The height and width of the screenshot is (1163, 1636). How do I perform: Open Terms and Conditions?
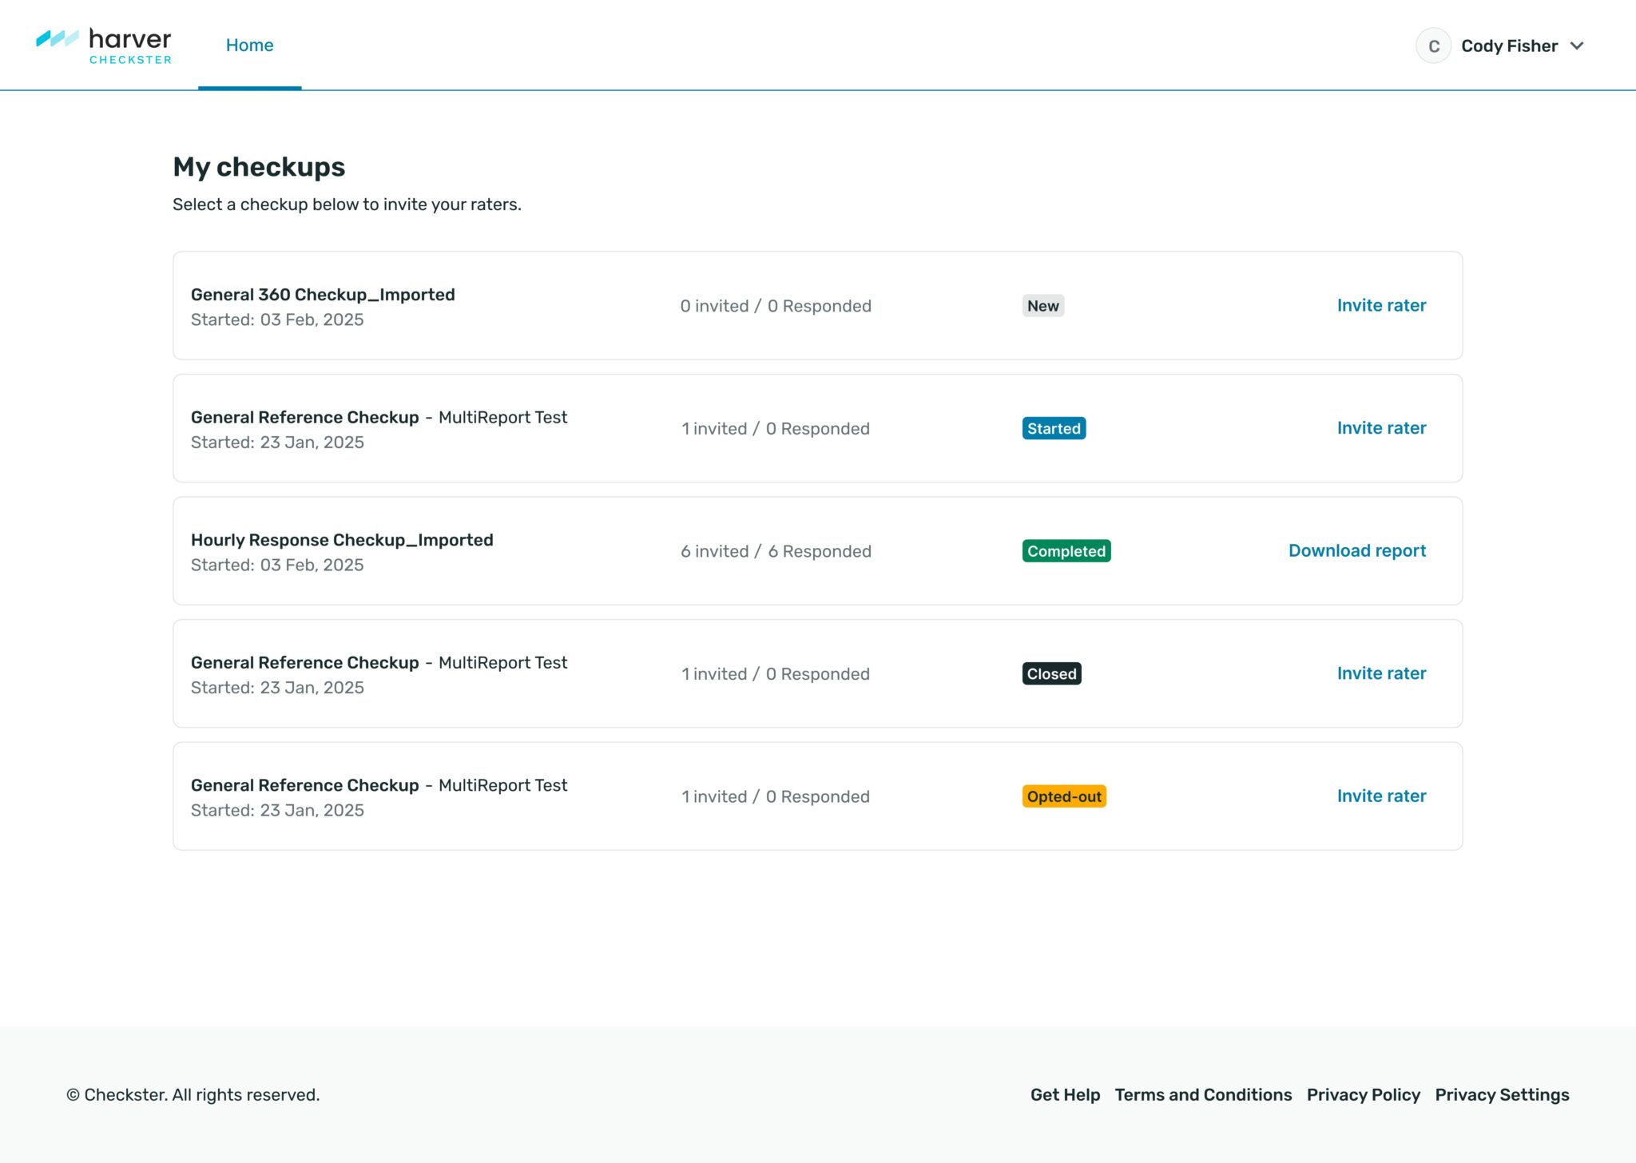[1203, 1095]
